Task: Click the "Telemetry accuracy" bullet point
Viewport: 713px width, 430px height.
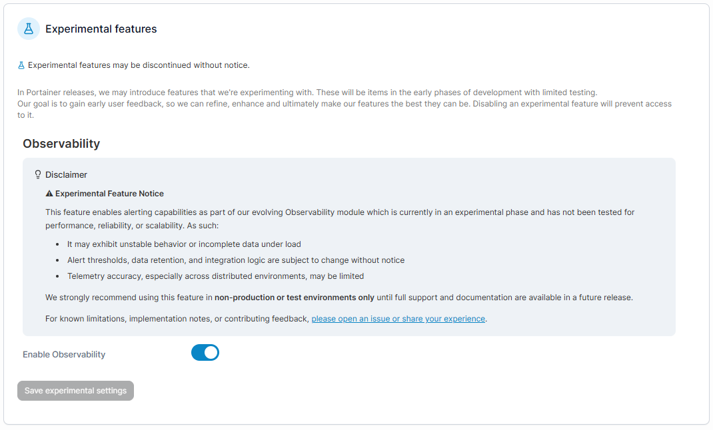Action: [x=215, y=276]
